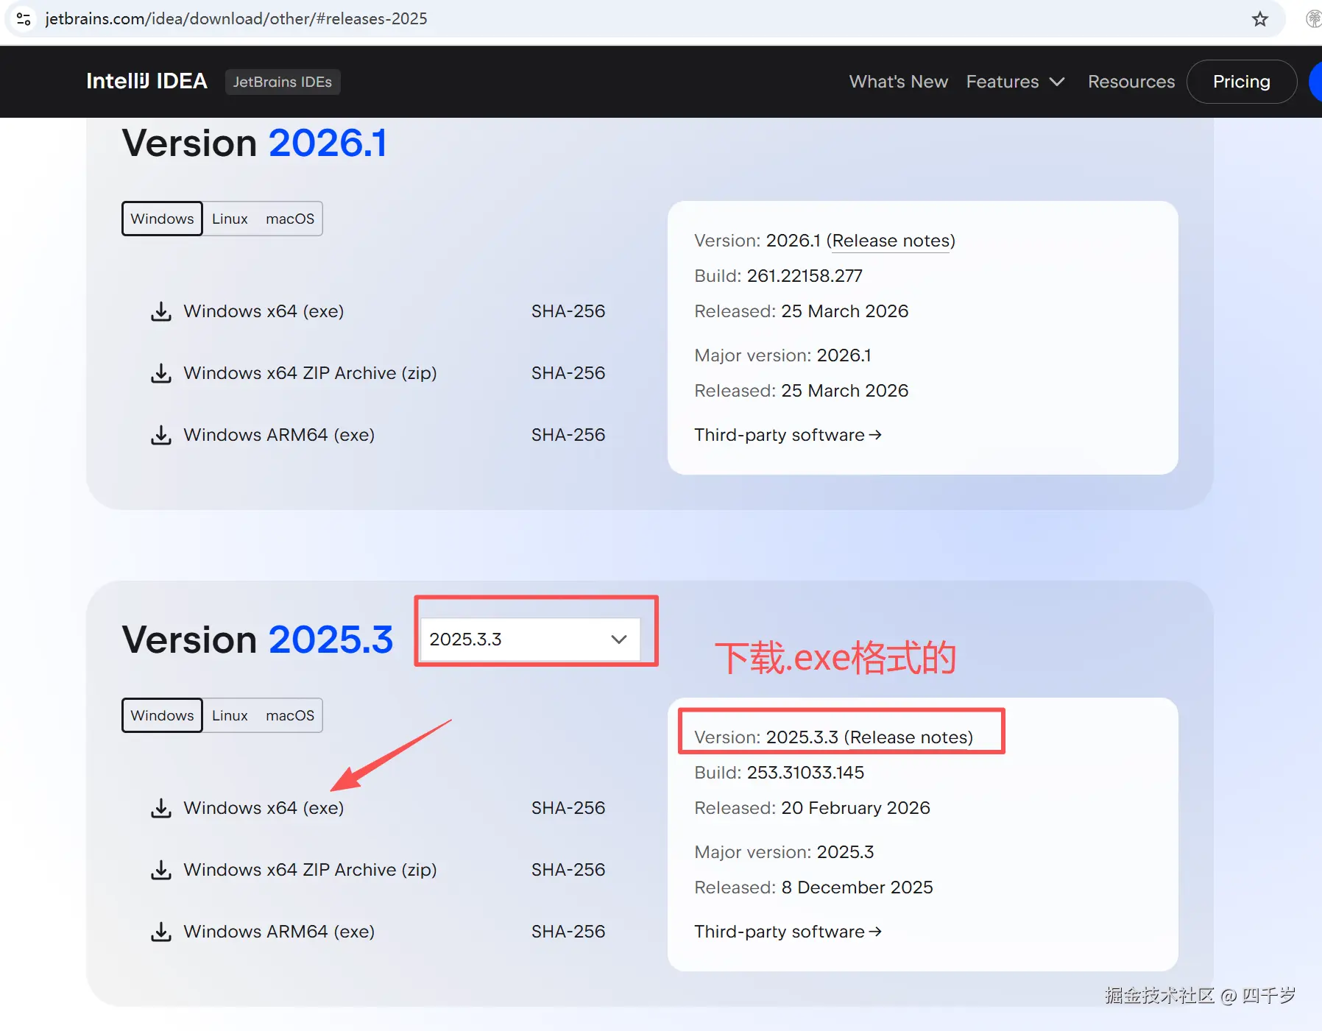1322x1031 pixels.
Task: Open the 2025.3.3 version dropdown
Action: pyautogui.click(x=530, y=639)
